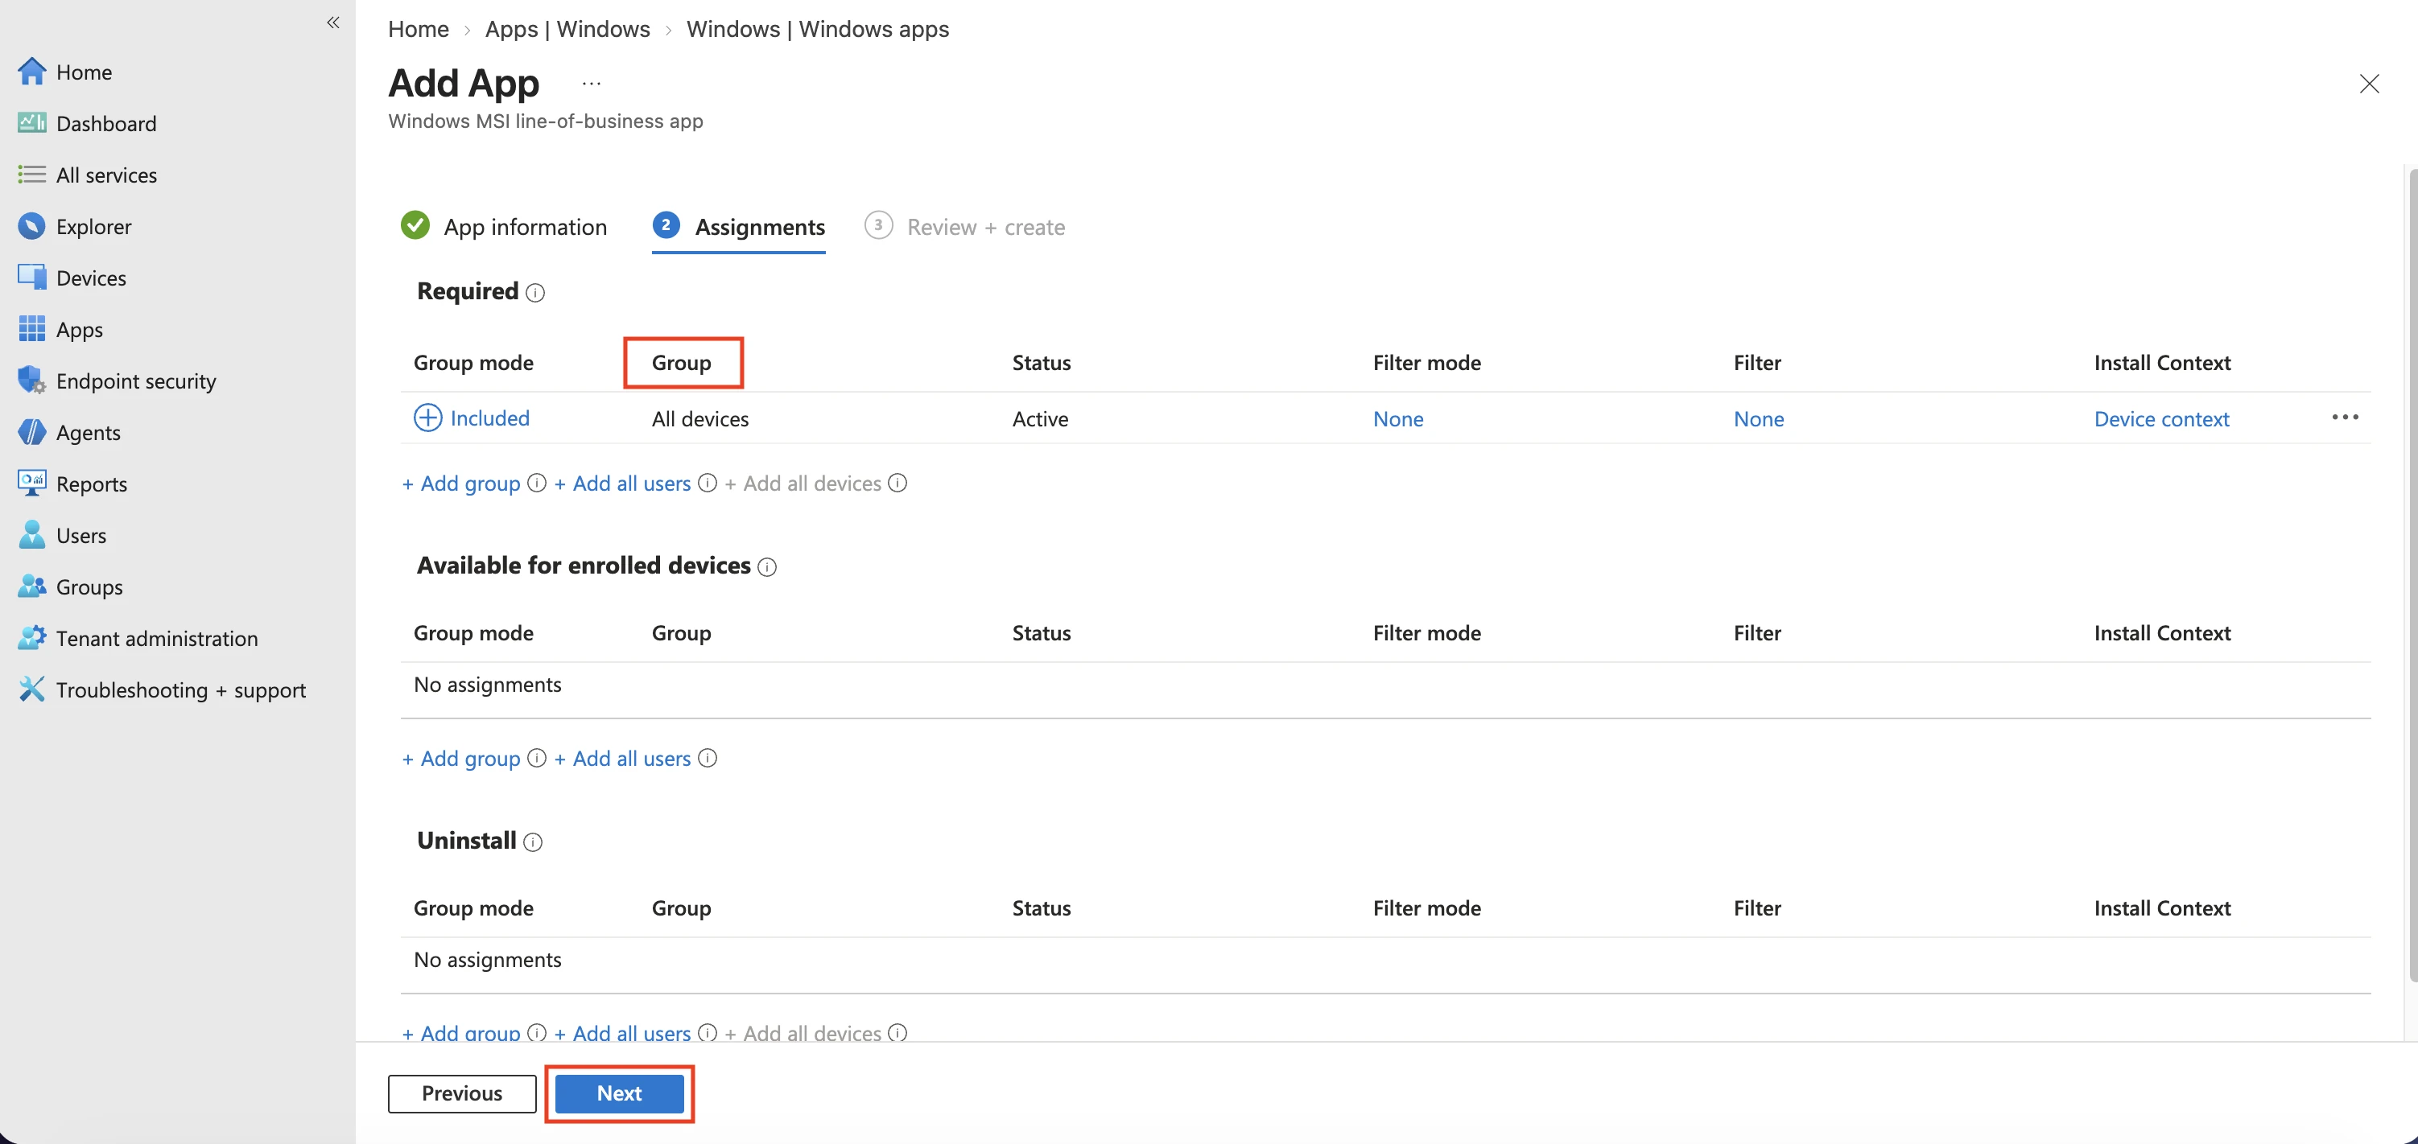
Task: Open Tenant administration from sidebar
Action: [157, 638]
